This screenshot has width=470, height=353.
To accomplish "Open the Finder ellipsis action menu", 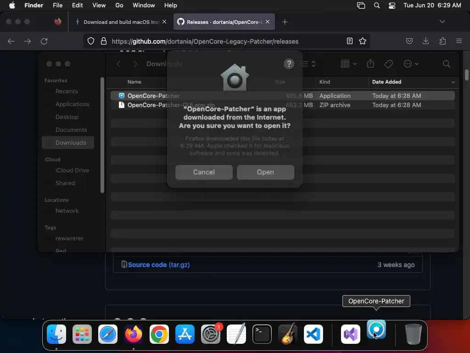I will point(411,63).
